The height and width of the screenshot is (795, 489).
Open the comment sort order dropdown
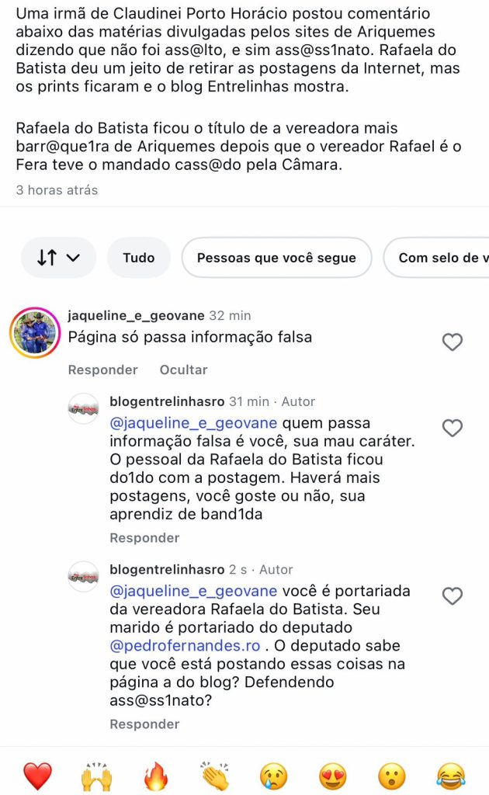[x=59, y=258]
